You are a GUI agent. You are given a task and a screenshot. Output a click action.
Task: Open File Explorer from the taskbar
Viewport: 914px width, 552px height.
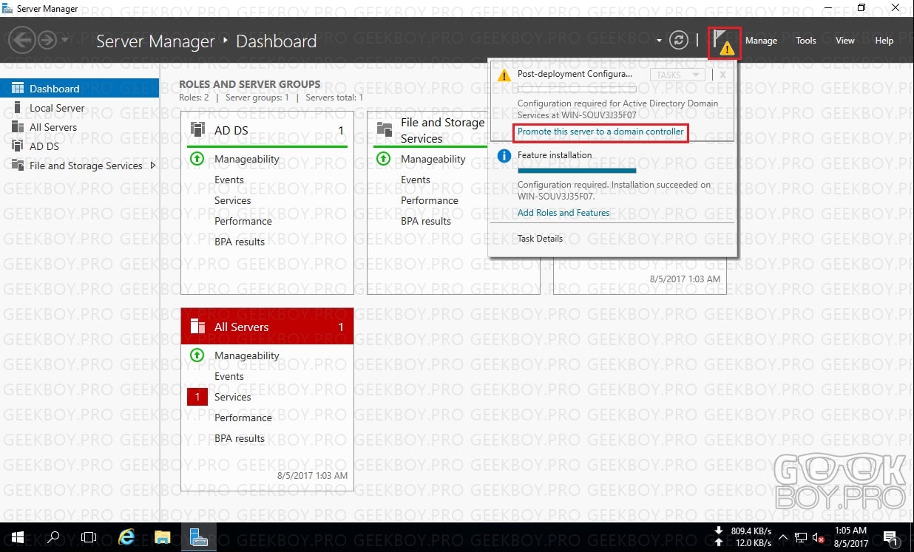(x=162, y=537)
